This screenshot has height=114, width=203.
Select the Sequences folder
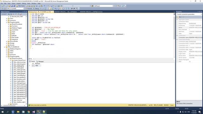point(15,39)
